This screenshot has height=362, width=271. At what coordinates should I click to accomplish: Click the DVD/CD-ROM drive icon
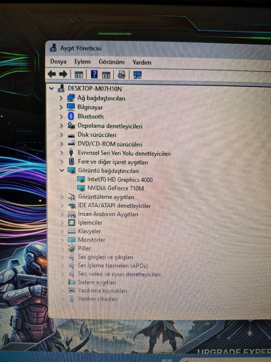point(71,144)
